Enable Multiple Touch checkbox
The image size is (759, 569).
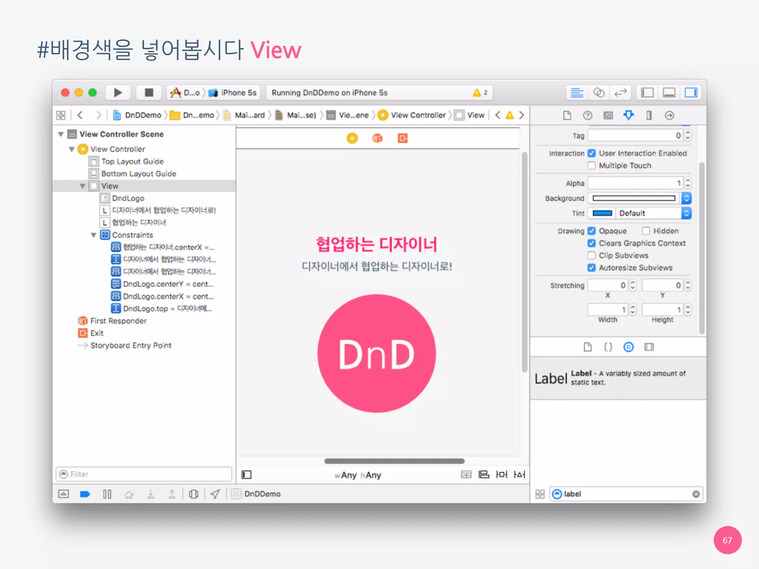tap(592, 166)
